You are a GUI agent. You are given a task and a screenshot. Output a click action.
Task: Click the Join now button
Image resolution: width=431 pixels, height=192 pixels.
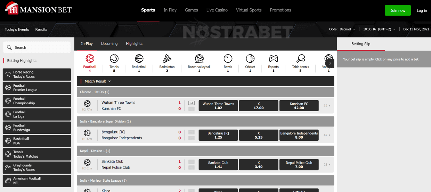[398, 10]
